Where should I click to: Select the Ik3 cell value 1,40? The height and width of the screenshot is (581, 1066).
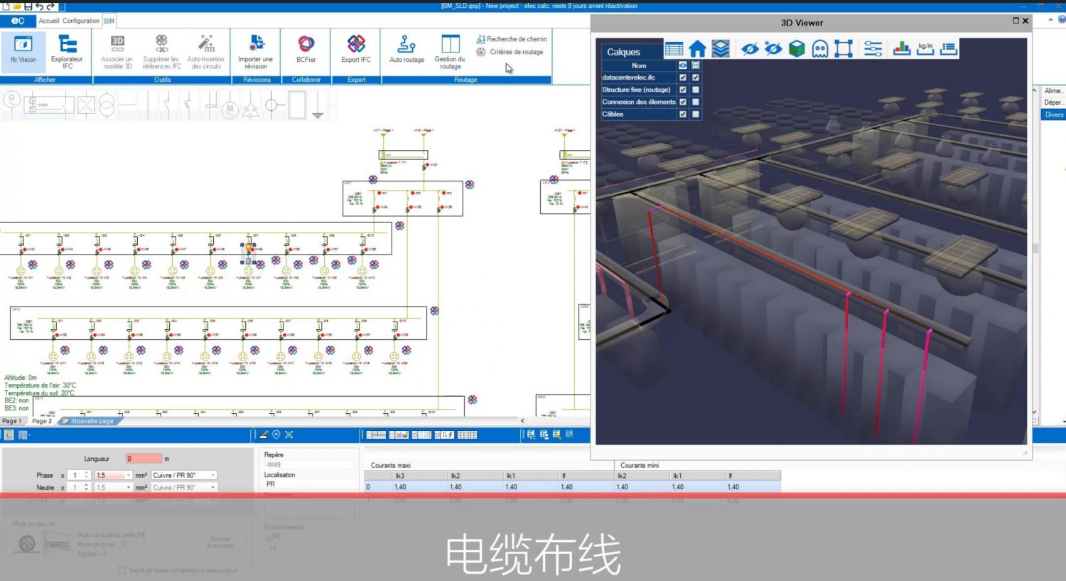point(400,487)
